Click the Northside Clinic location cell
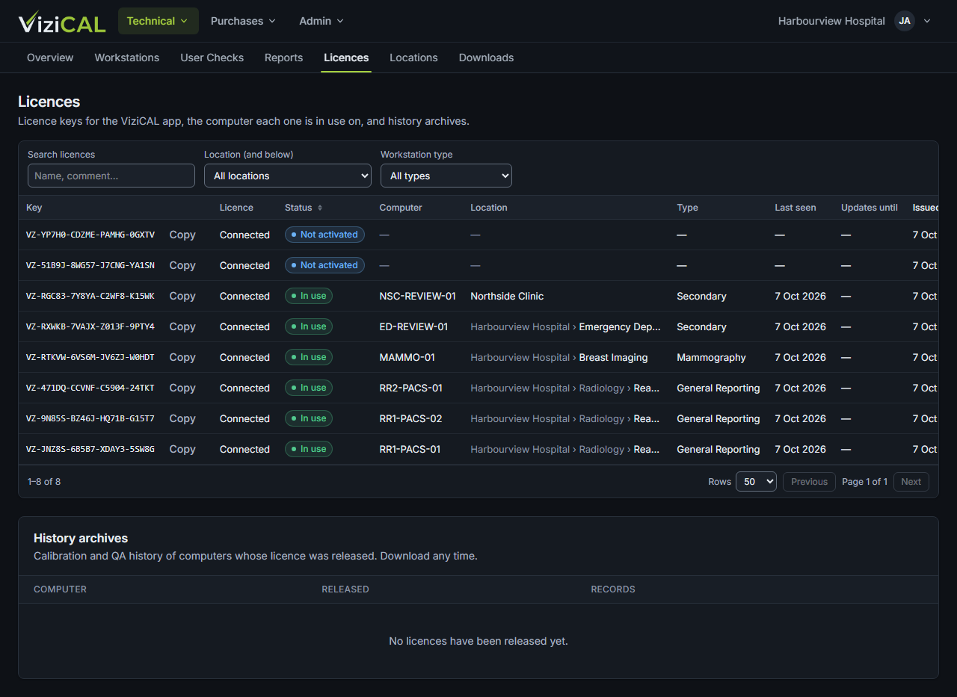The height and width of the screenshot is (697, 957). click(x=507, y=296)
